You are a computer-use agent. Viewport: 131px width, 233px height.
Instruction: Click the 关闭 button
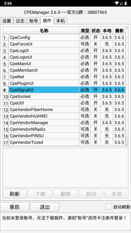tap(116, 194)
